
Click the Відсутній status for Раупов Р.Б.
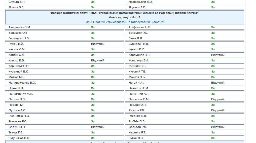click(x=218, y=111)
